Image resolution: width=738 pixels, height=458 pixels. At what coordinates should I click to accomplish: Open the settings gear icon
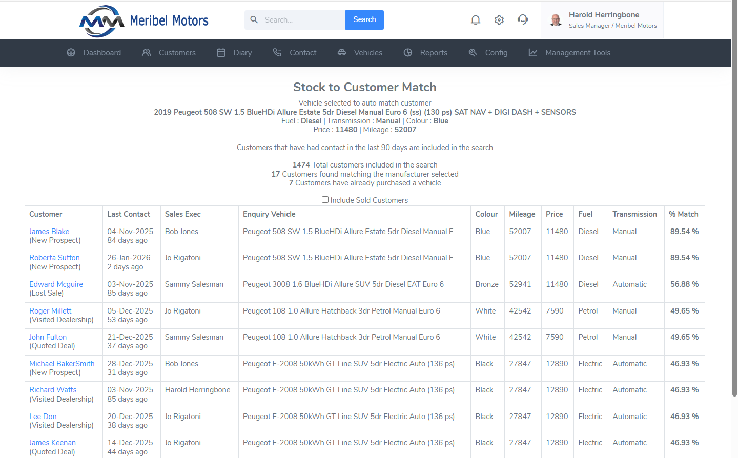499,20
